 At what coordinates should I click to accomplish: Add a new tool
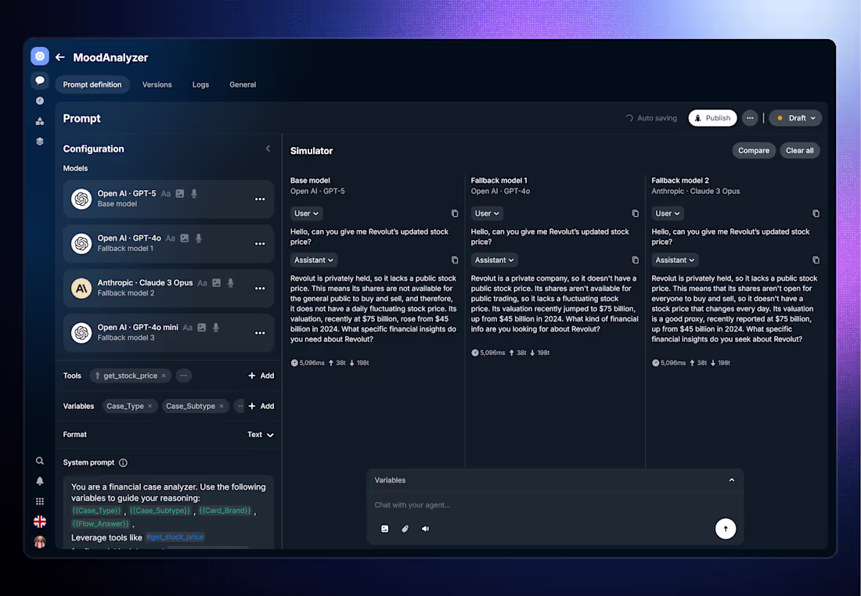(x=261, y=376)
